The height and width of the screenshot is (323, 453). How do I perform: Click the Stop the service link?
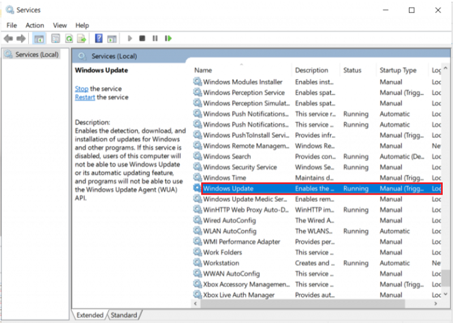pyautogui.click(x=82, y=89)
